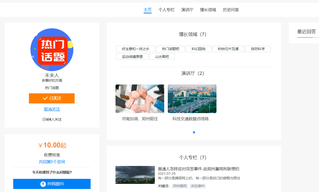The image size is (319, 192).
Task: Switch to the 主页 tab
Action: [147, 10]
